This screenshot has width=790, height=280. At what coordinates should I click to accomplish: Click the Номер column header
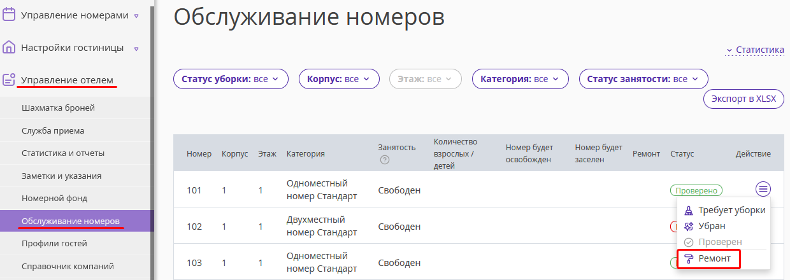coord(199,154)
